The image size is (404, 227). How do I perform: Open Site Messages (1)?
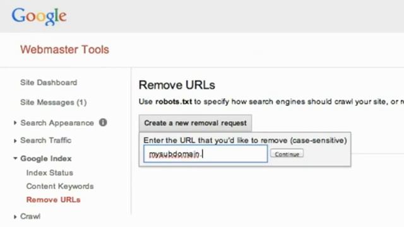tap(53, 102)
